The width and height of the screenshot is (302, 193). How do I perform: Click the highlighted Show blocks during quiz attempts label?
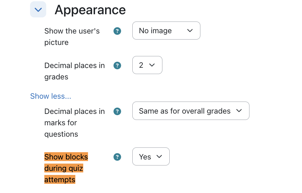coord(66,168)
